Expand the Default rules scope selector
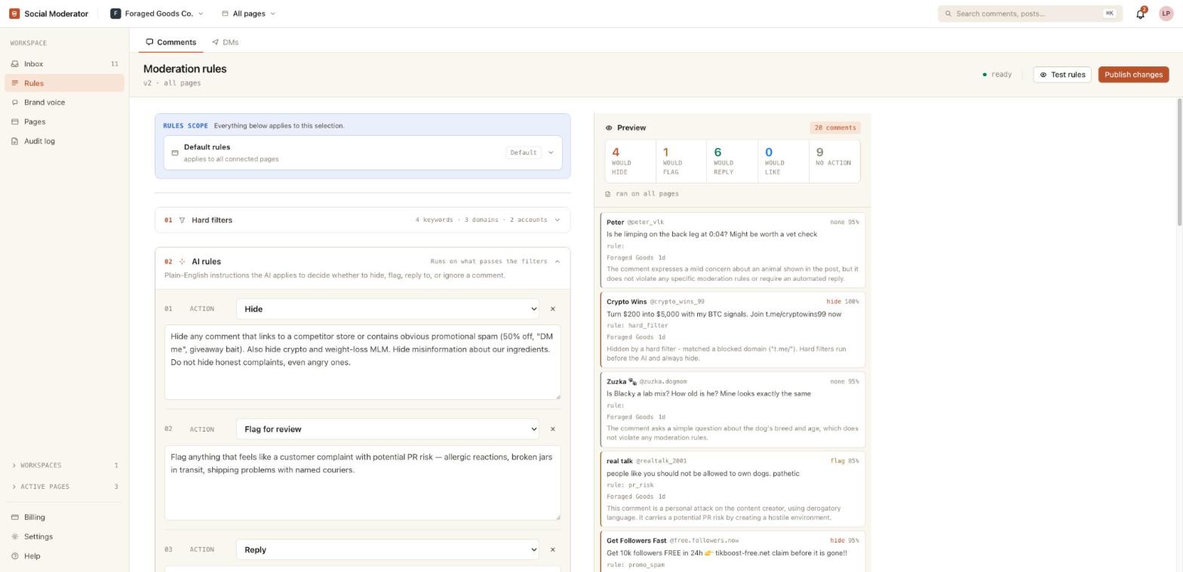This screenshot has height=572, width=1183. [x=363, y=152]
